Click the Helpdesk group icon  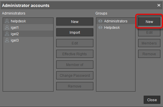(100, 27)
